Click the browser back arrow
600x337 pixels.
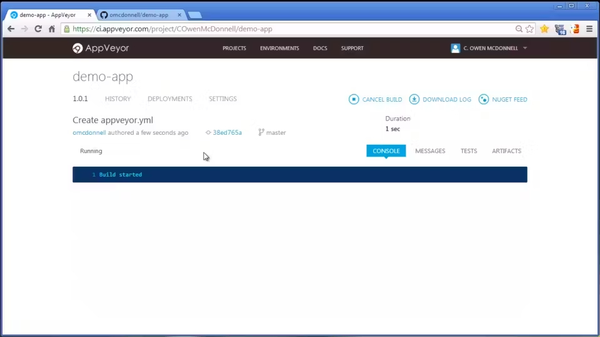tap(11, 29)
